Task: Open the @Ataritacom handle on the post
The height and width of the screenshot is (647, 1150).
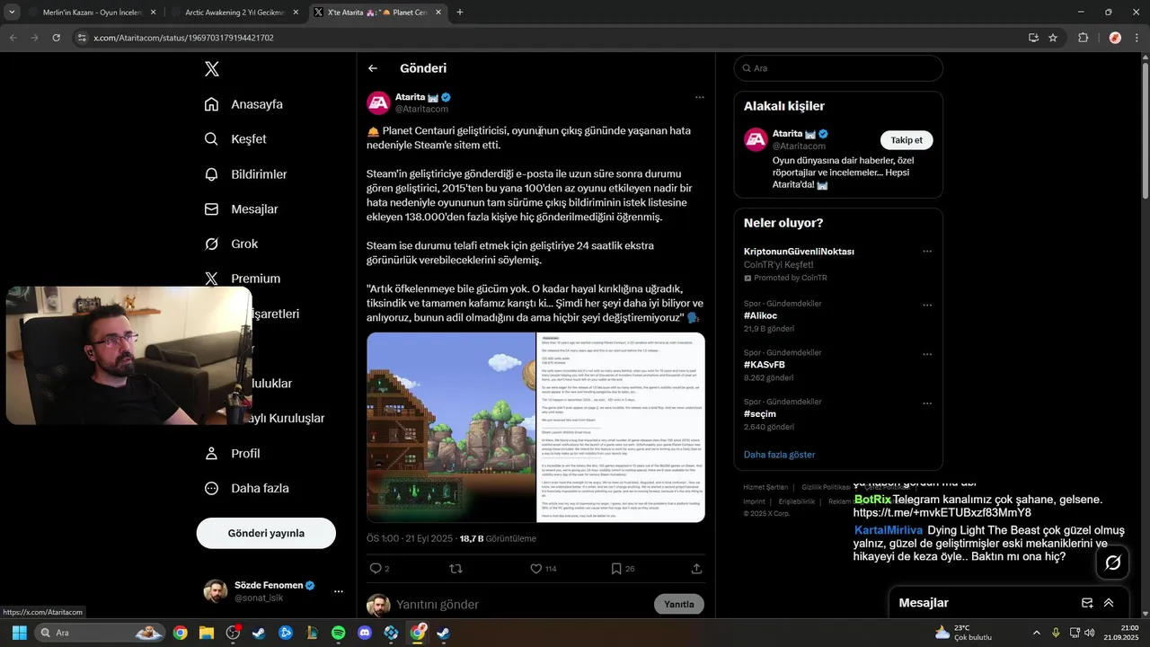Action: (x=421, y=109)
